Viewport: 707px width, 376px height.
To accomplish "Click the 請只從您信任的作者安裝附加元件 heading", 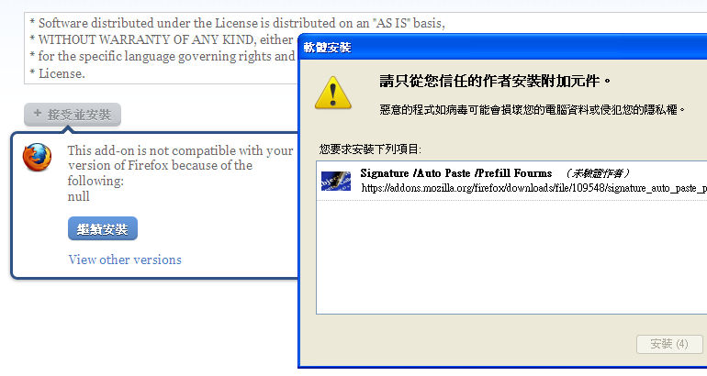I will click(x=495, y=82).
